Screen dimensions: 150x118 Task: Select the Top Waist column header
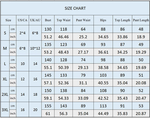[63, 20]
